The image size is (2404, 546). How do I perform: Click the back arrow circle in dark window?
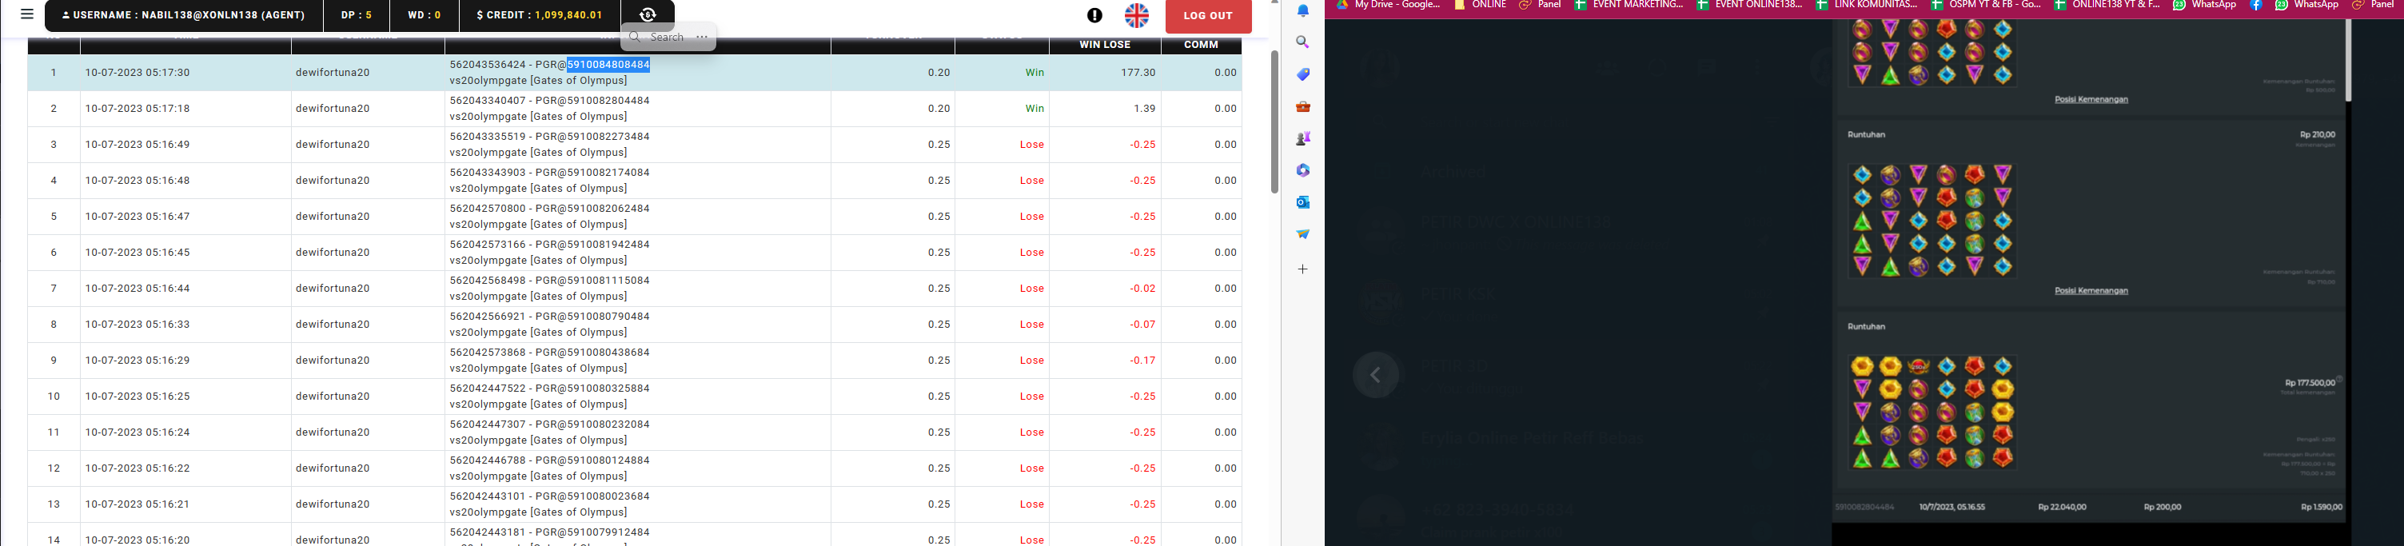[1376, 375]
